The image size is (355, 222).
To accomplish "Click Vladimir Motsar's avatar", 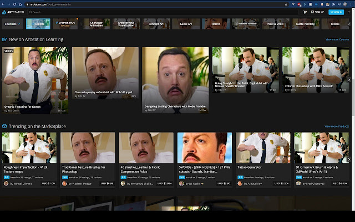I will click(x=64, y=184).
